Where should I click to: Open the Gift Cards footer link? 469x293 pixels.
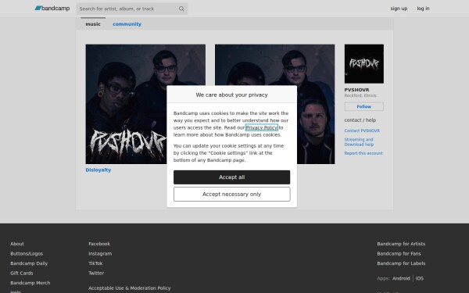click(22, 273)
